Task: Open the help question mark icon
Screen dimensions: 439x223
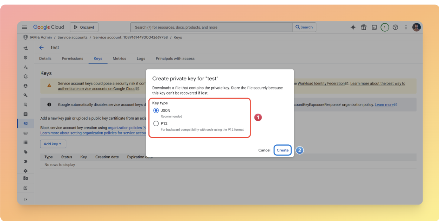Action: point(395,27)
